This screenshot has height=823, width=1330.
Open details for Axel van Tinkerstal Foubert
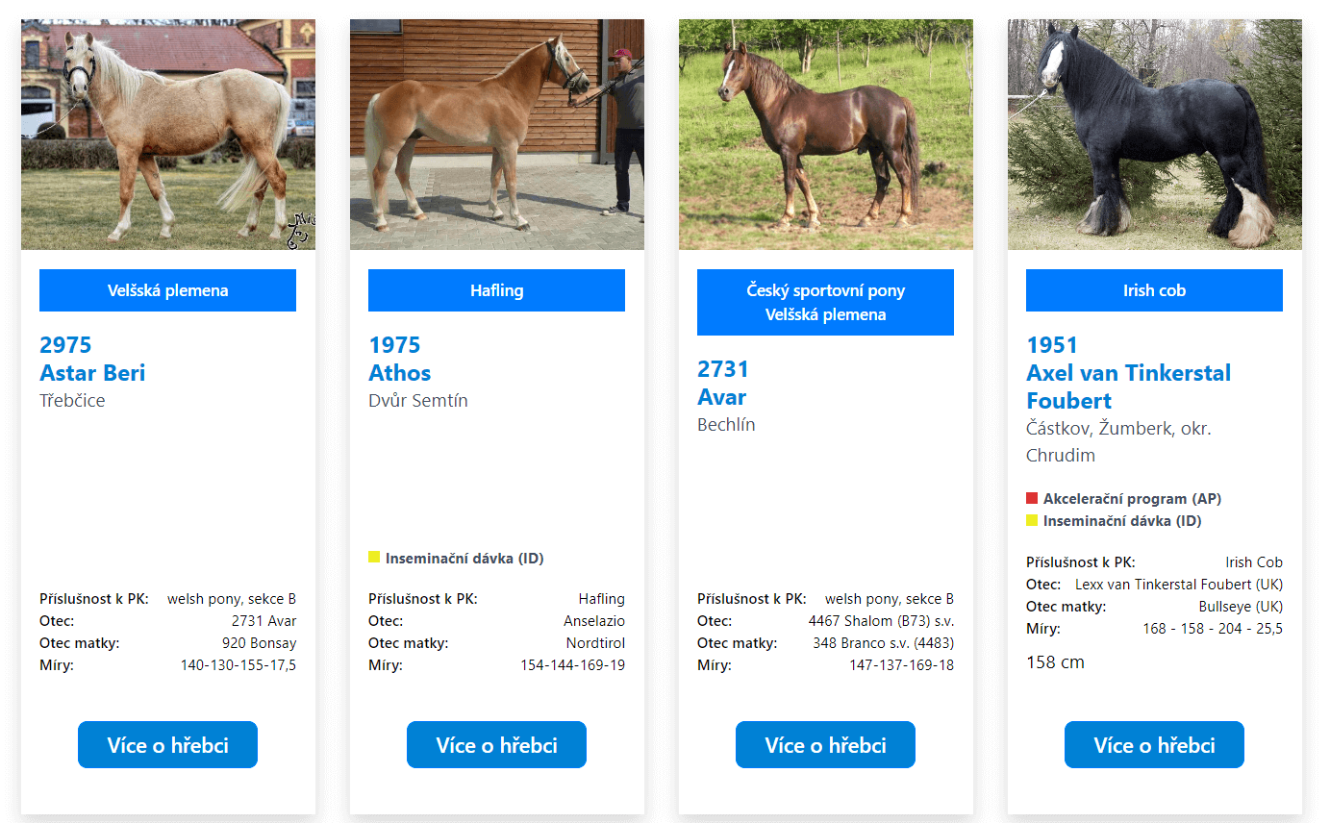coord(1153,744)
